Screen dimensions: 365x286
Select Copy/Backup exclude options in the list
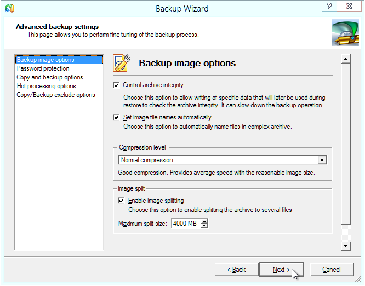pyautogui.click(x=59, y=95)
